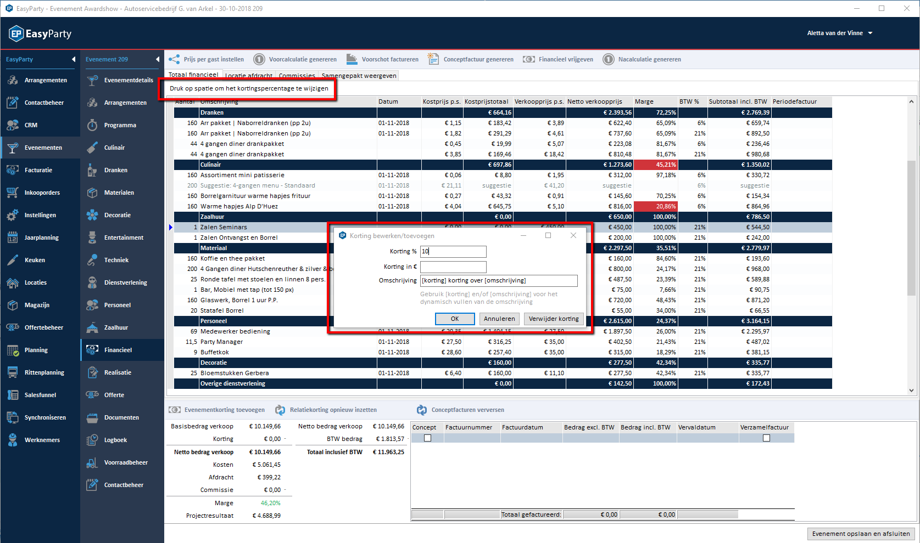920x543 pixels.
Task: Open Jaarplanning calendar module
Action: click(40, 237)
